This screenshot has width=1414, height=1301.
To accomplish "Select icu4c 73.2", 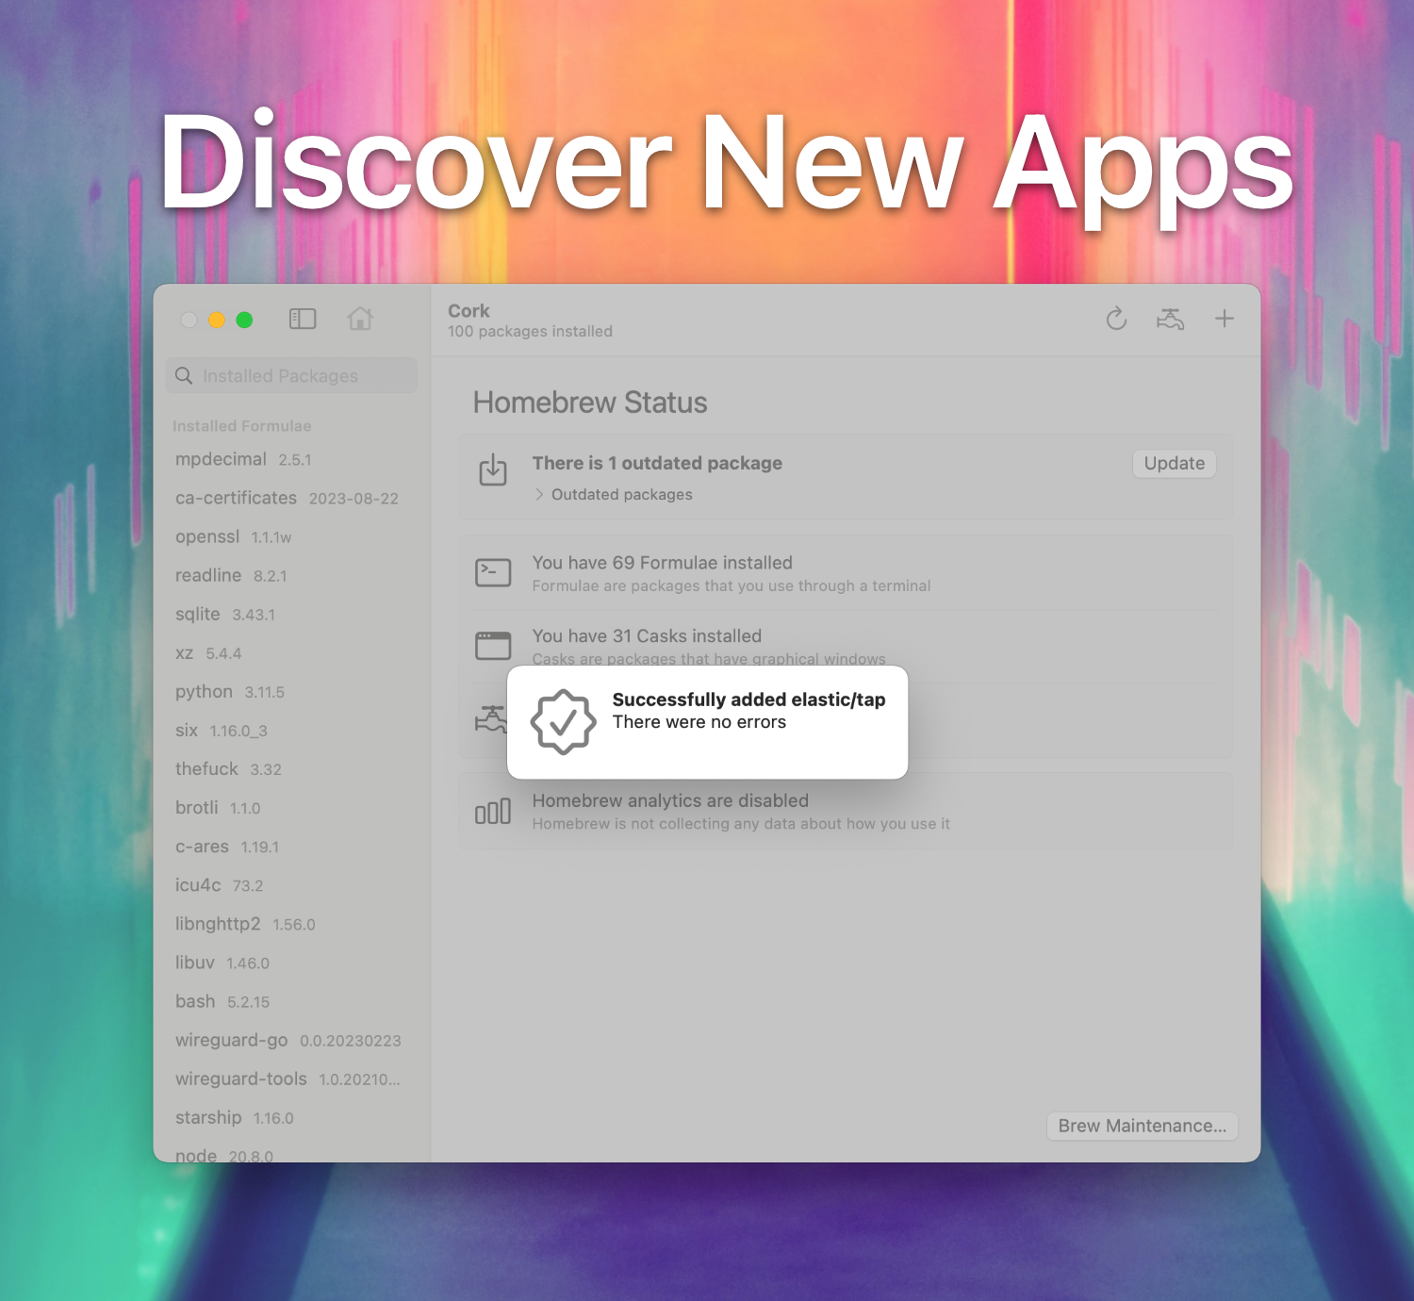I will pos(291,884).
